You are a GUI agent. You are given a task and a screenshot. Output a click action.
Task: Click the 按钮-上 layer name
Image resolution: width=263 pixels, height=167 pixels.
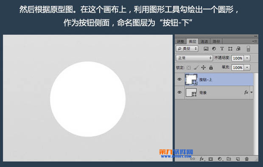click(206, 79)
